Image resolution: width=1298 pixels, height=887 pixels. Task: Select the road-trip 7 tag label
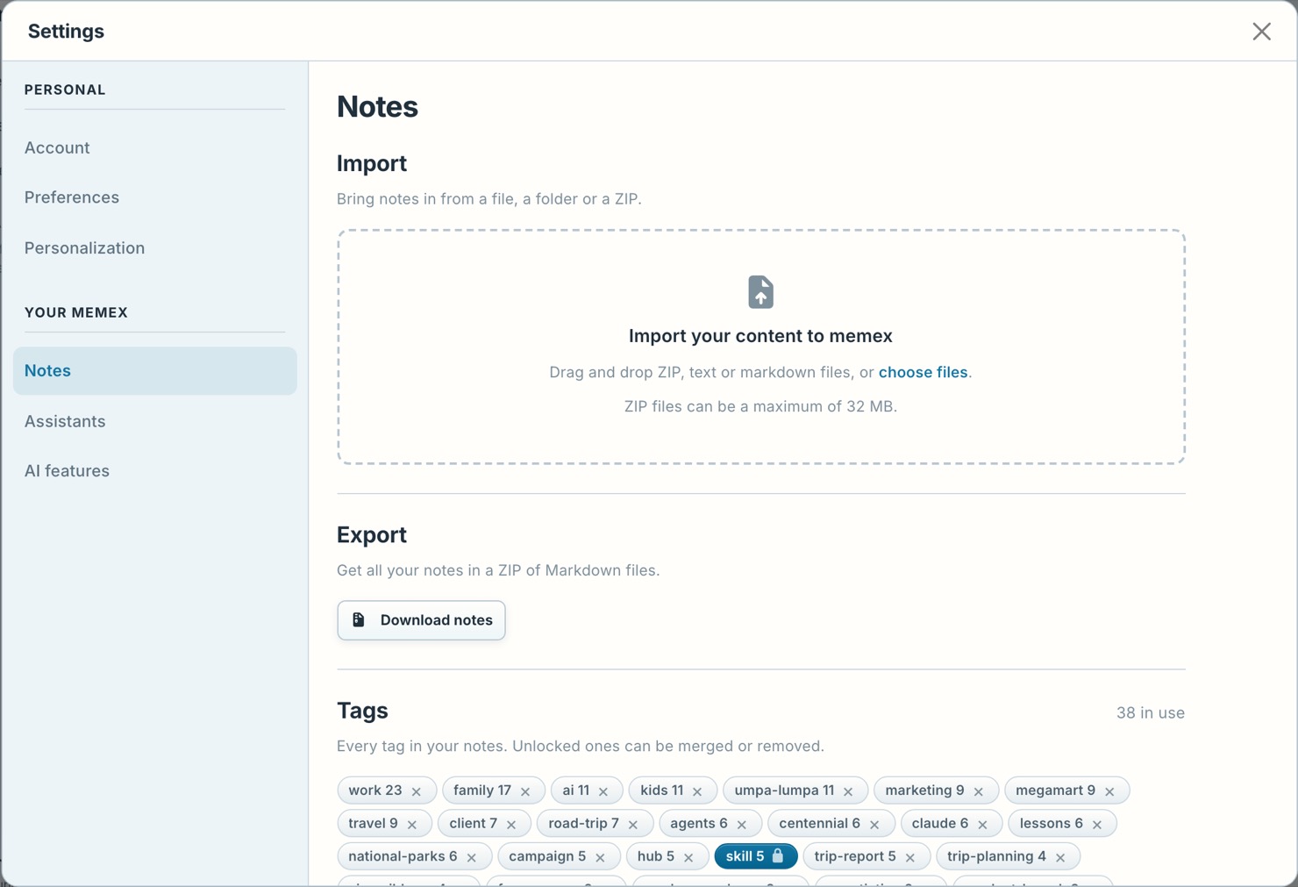[583, 824]
